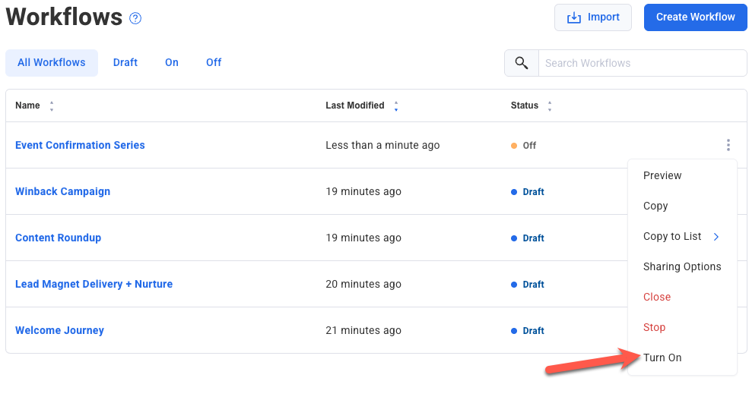Sort by Last Modified column arrows
The height and width of the screenshot is (400, 749).
pos(396,106)
